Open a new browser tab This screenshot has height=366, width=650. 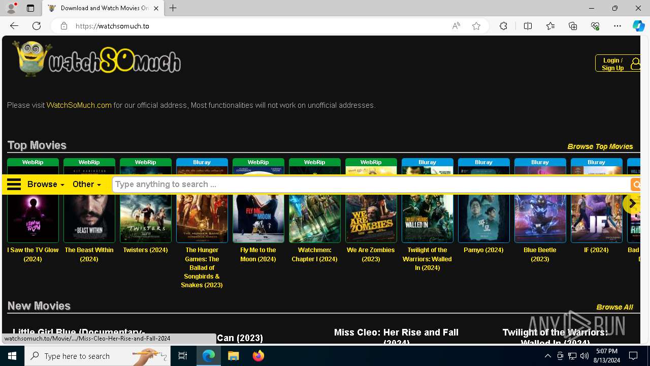point(173,8)
